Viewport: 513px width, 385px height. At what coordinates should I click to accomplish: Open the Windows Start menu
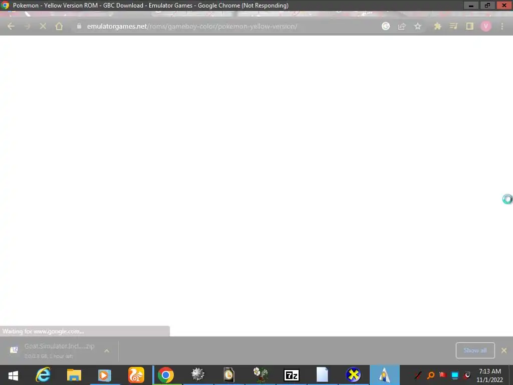tap(13, 375)
